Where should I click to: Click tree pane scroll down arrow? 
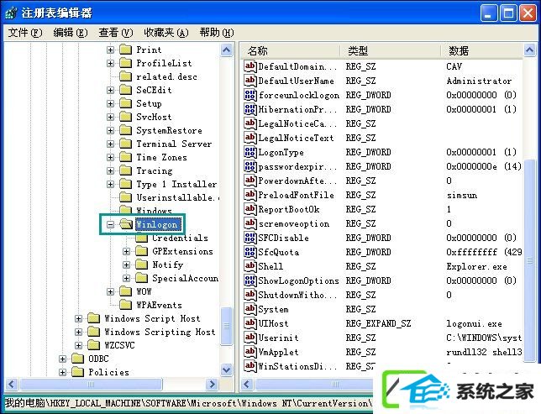[x=226, y=370]
